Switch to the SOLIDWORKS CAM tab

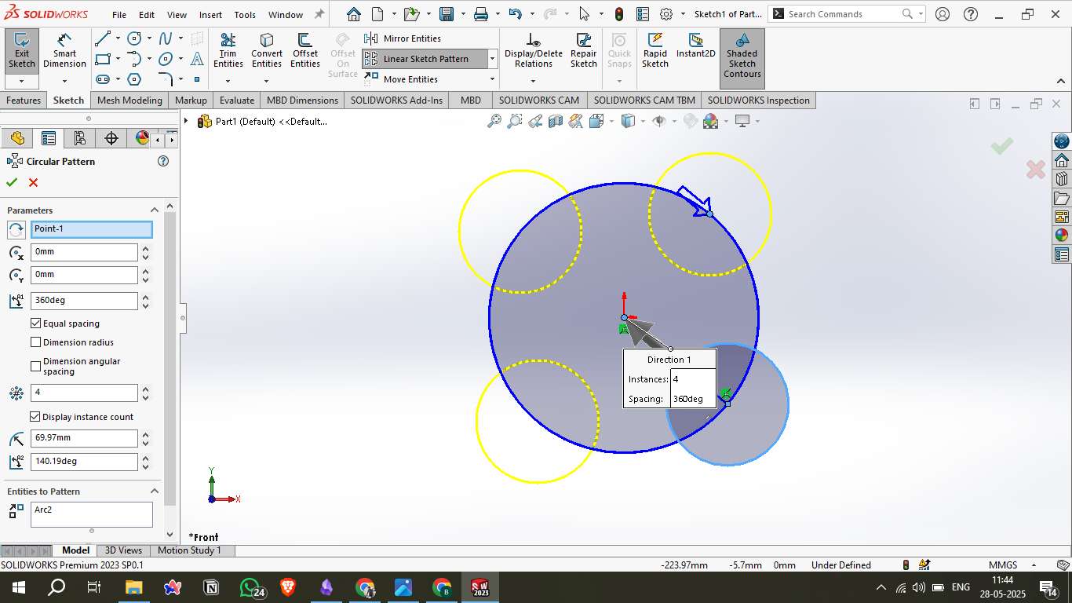coord(539,100)
